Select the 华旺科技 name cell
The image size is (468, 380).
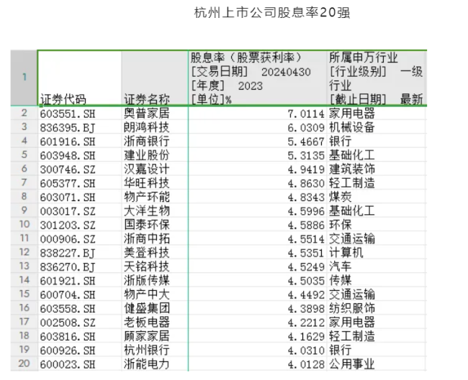click(155, 183)
